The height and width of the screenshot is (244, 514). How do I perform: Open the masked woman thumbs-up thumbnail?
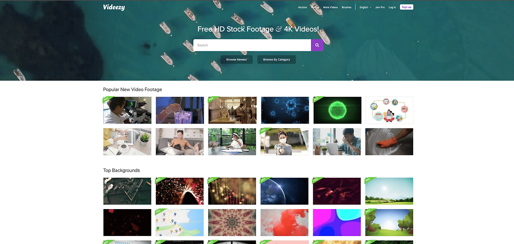pyautogui.click(x=285, y=142)
